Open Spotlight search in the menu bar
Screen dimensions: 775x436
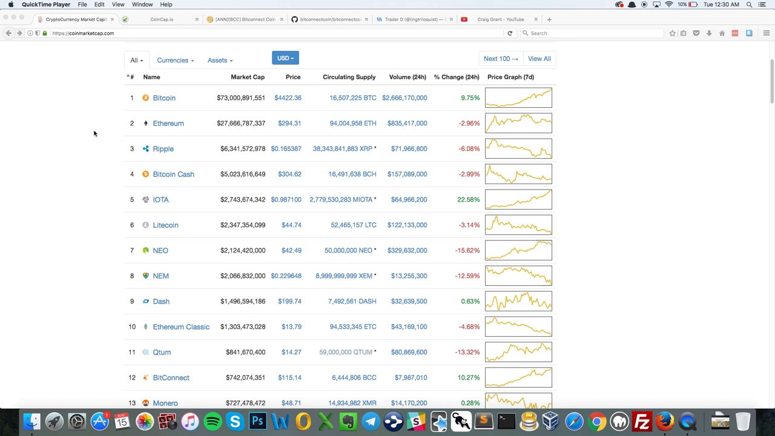coord(750,4)
